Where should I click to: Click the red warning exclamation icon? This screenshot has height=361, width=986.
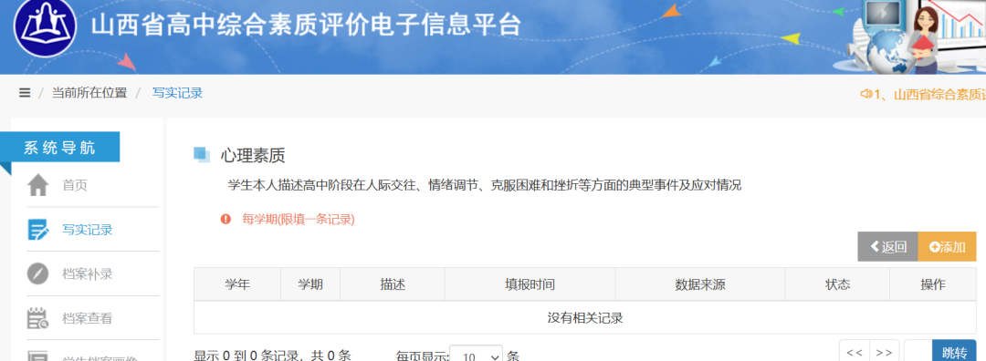tap(226, 219)
